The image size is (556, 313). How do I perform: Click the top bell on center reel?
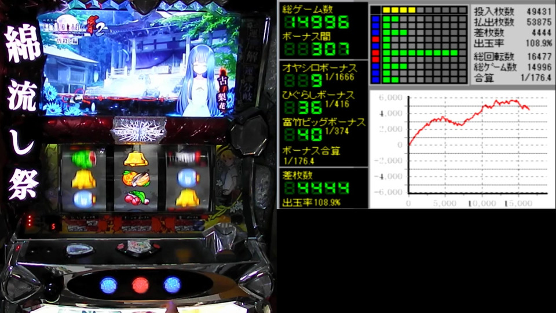[x=136, y=159]
